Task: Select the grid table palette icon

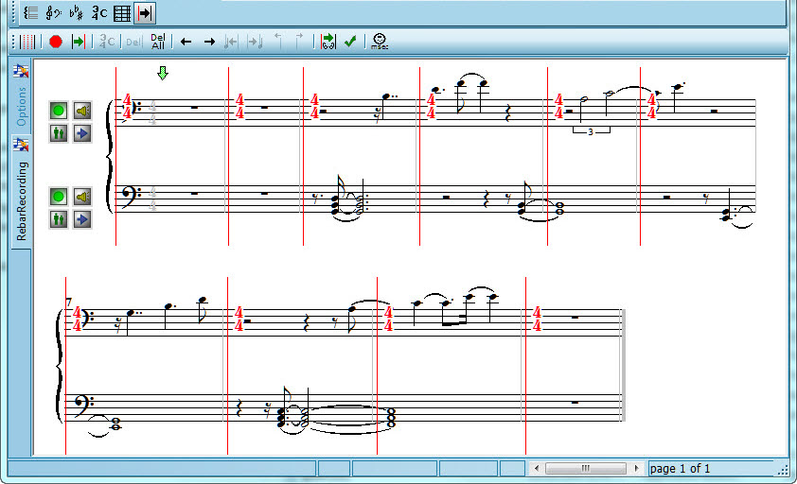Action: coord(122,13)
